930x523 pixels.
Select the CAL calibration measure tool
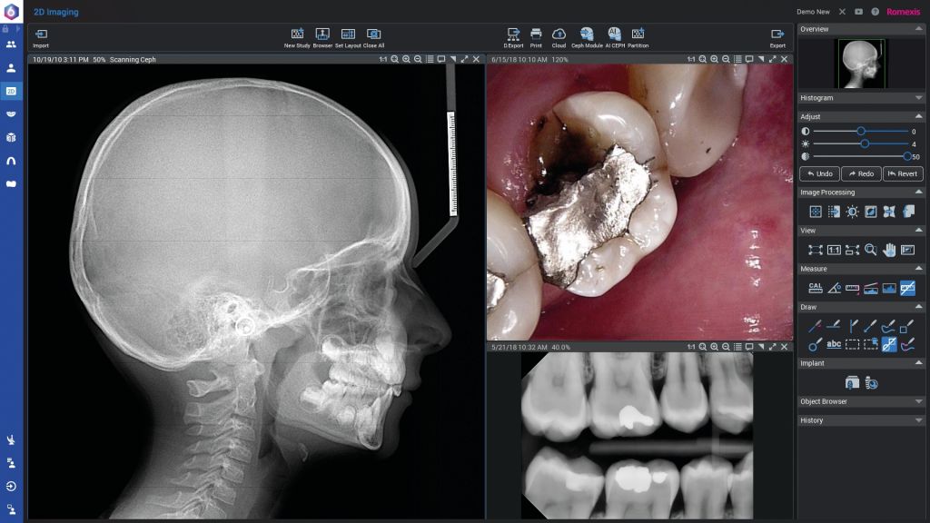click(816, 288)
